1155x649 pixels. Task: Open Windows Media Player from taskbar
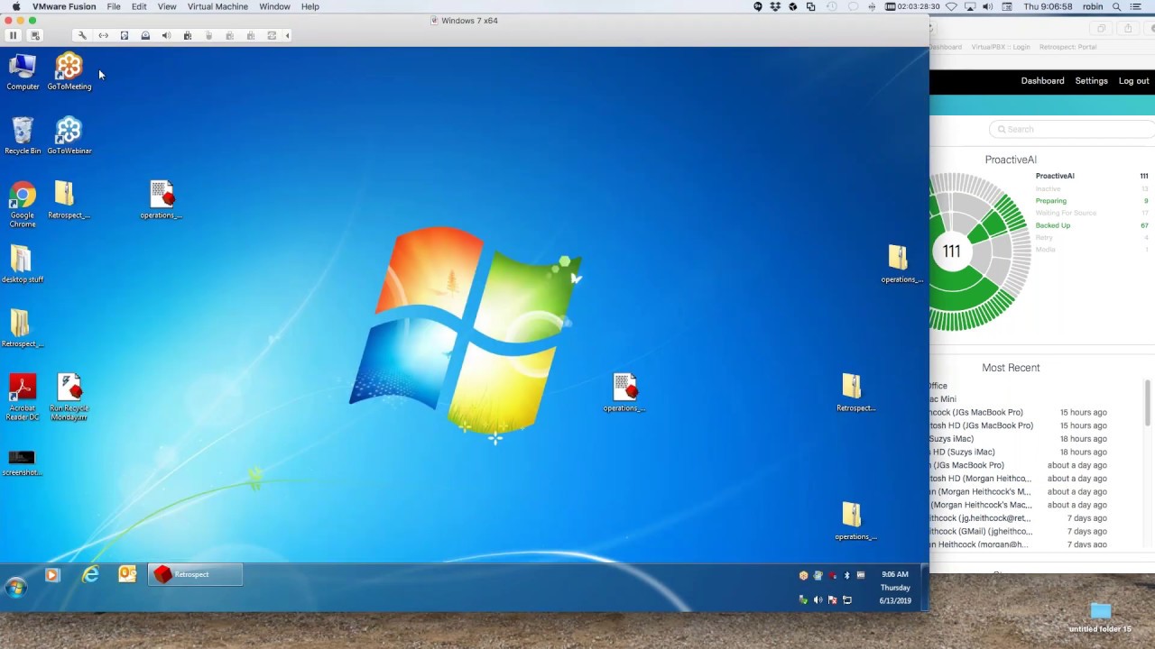(52, 574)
